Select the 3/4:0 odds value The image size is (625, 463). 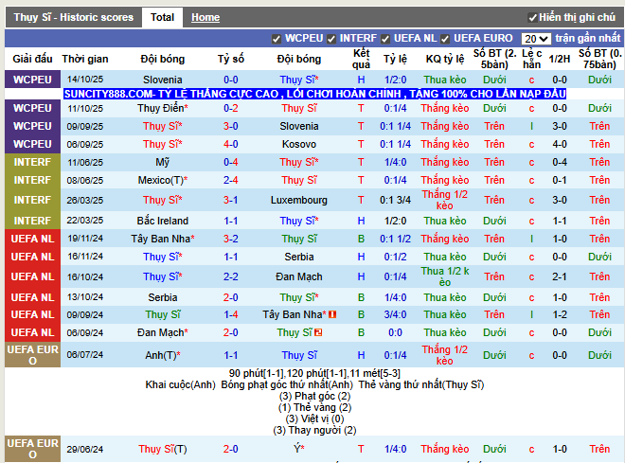point(396,314)
